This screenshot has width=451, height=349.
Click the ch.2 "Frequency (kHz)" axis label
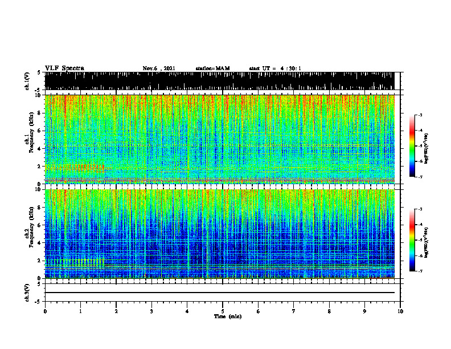pyautogui.click(x=31, y=228)
